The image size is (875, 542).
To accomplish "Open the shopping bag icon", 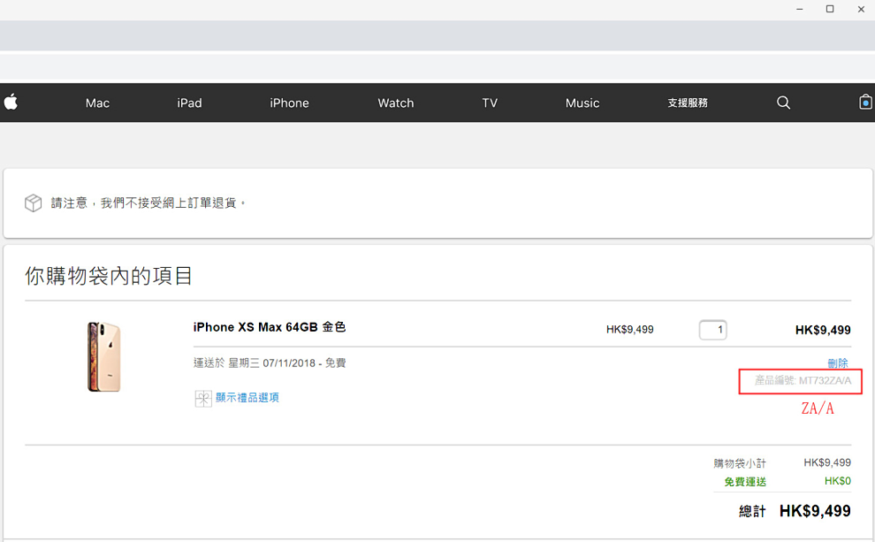I will point(865,103).
